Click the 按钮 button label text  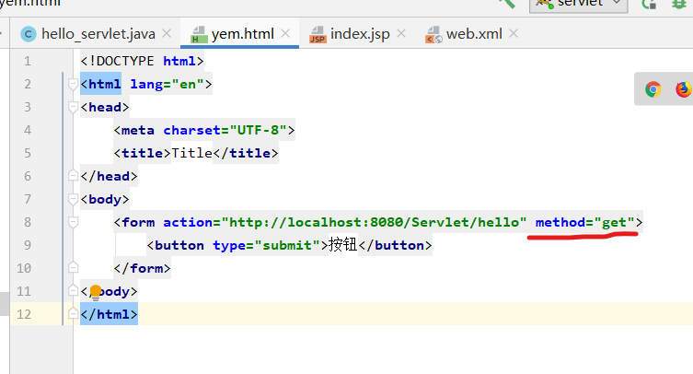pos(343,244)
